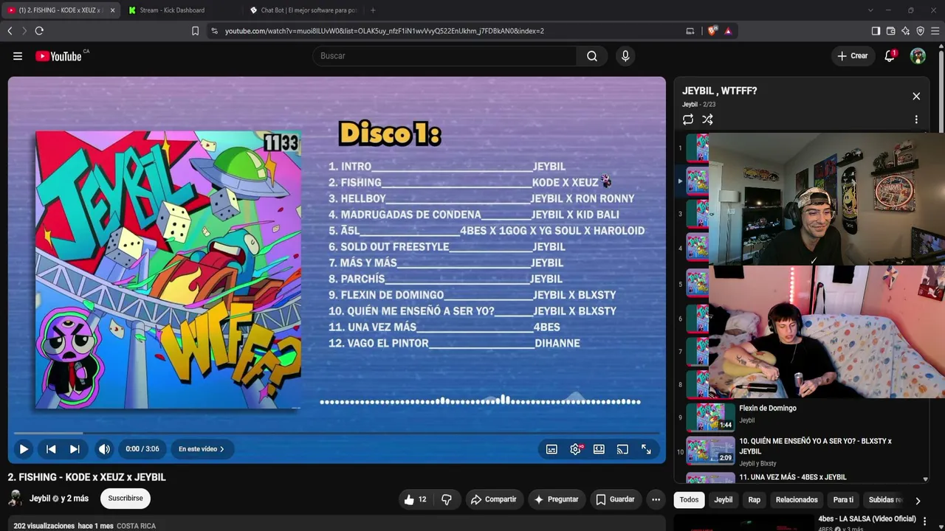Image resolution: width=945 pixels, height=531 pixels.
Task: Select the Rap filter chip
Action: pos(754,500)
